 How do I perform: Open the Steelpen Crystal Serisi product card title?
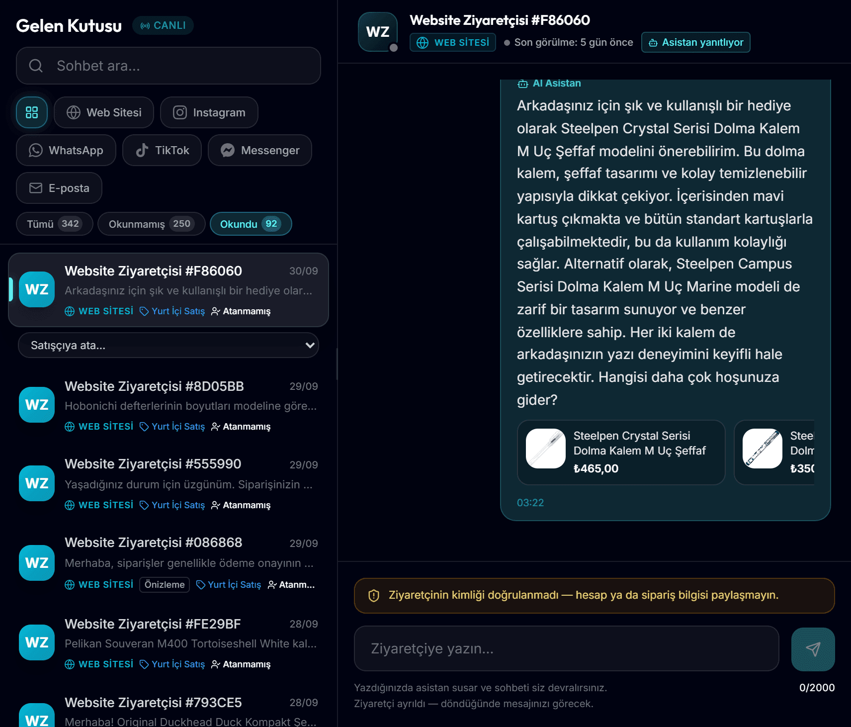640,443
